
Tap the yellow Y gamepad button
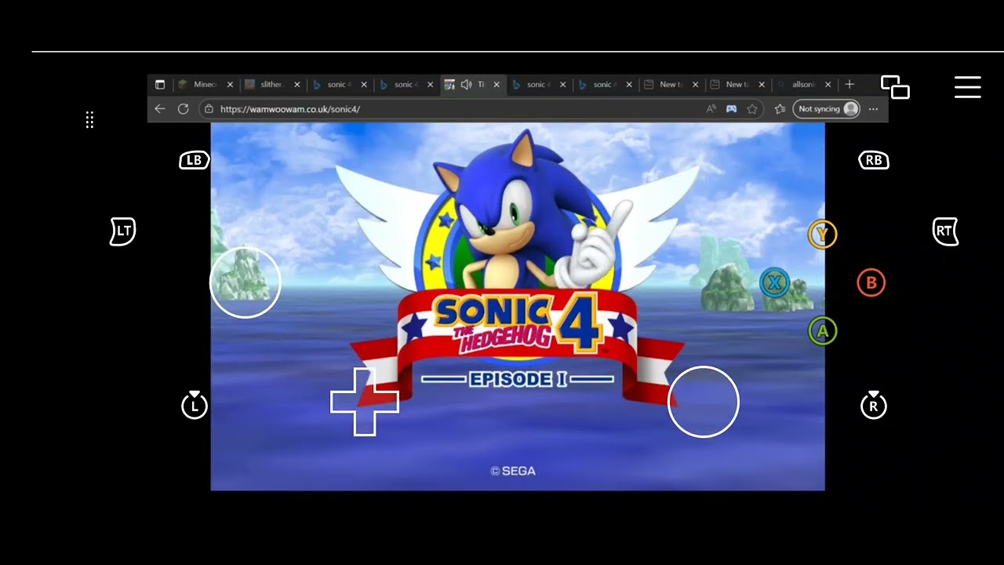(x=823, y=234)
